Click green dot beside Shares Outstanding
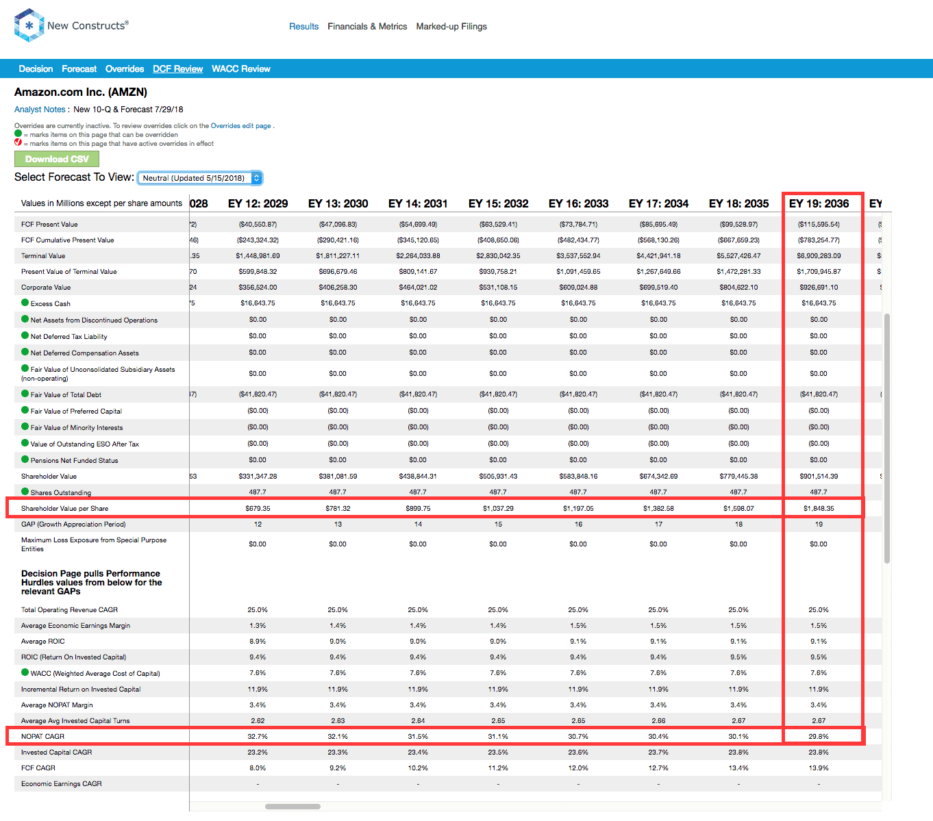 [25, 492]
